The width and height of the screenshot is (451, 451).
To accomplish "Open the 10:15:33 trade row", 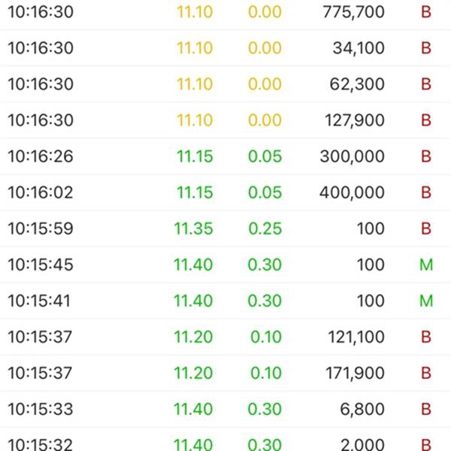I will pos(225,409).
